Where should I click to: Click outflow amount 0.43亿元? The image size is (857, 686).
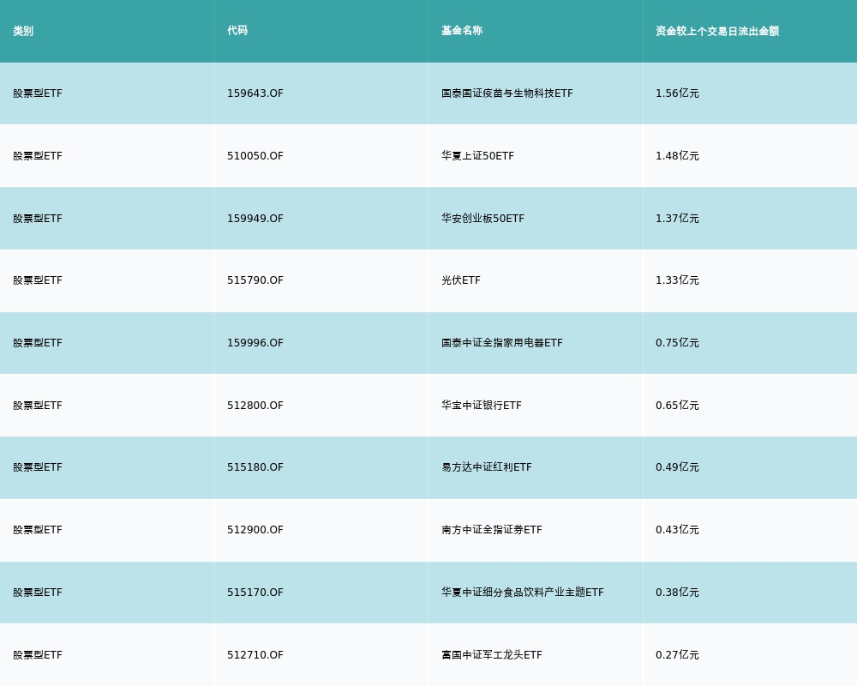[677, 530]
